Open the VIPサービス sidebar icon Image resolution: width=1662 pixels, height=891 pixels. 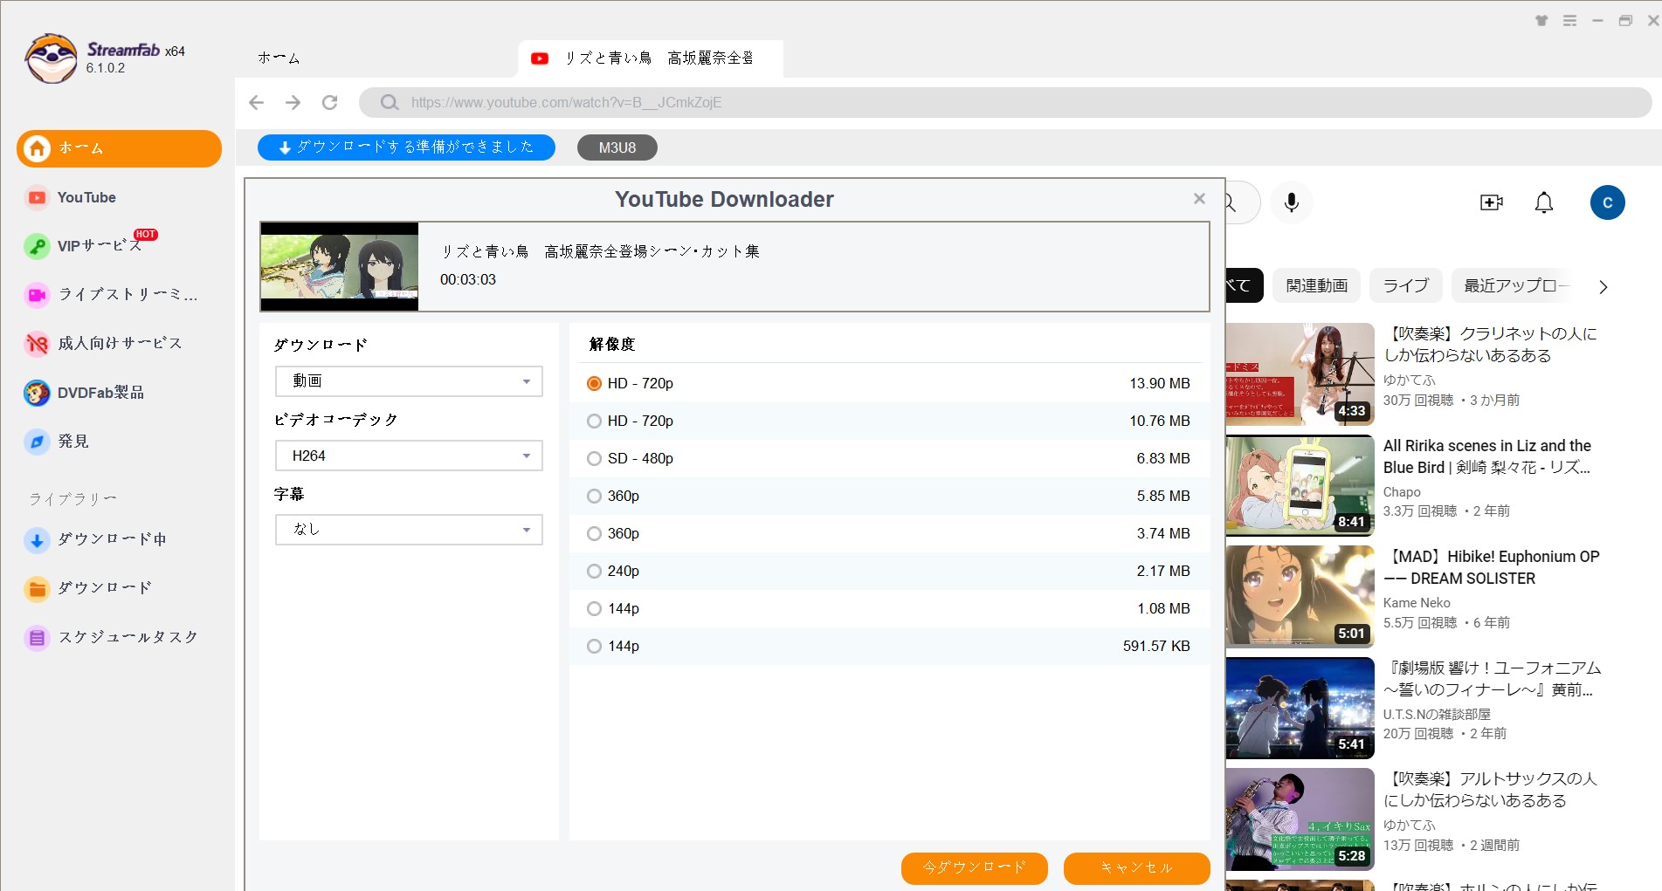click(x=37, y=247)
